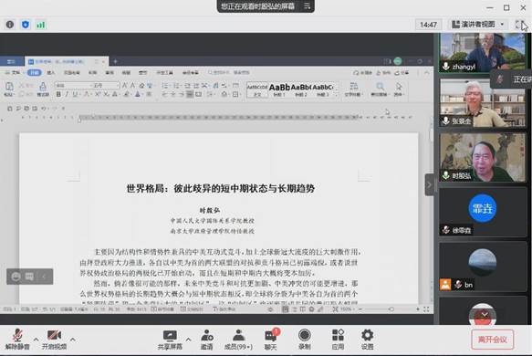Open meeting 设置 settings
Image resolution: width=532 pixels, height=356 pixels.
(367, 340)
